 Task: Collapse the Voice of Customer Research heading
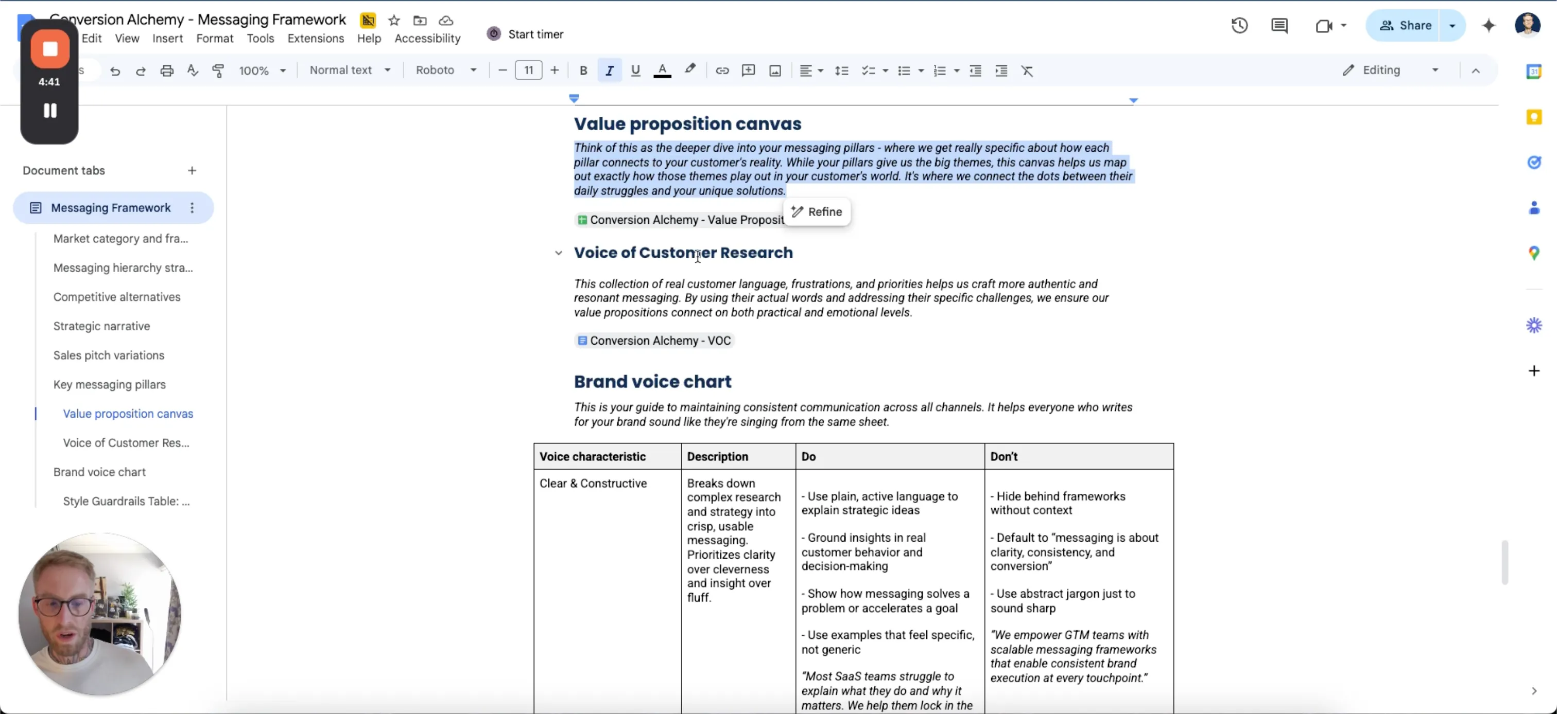coord(559,253)
